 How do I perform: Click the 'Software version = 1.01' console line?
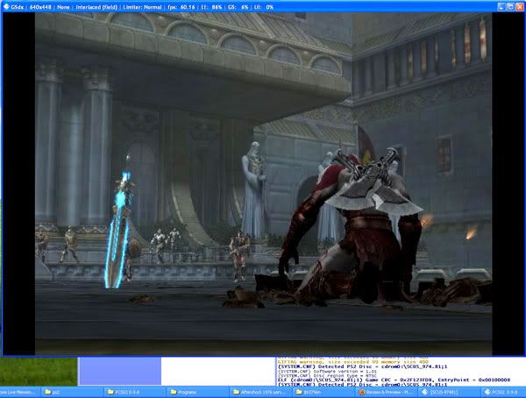(x=327, y=372)
